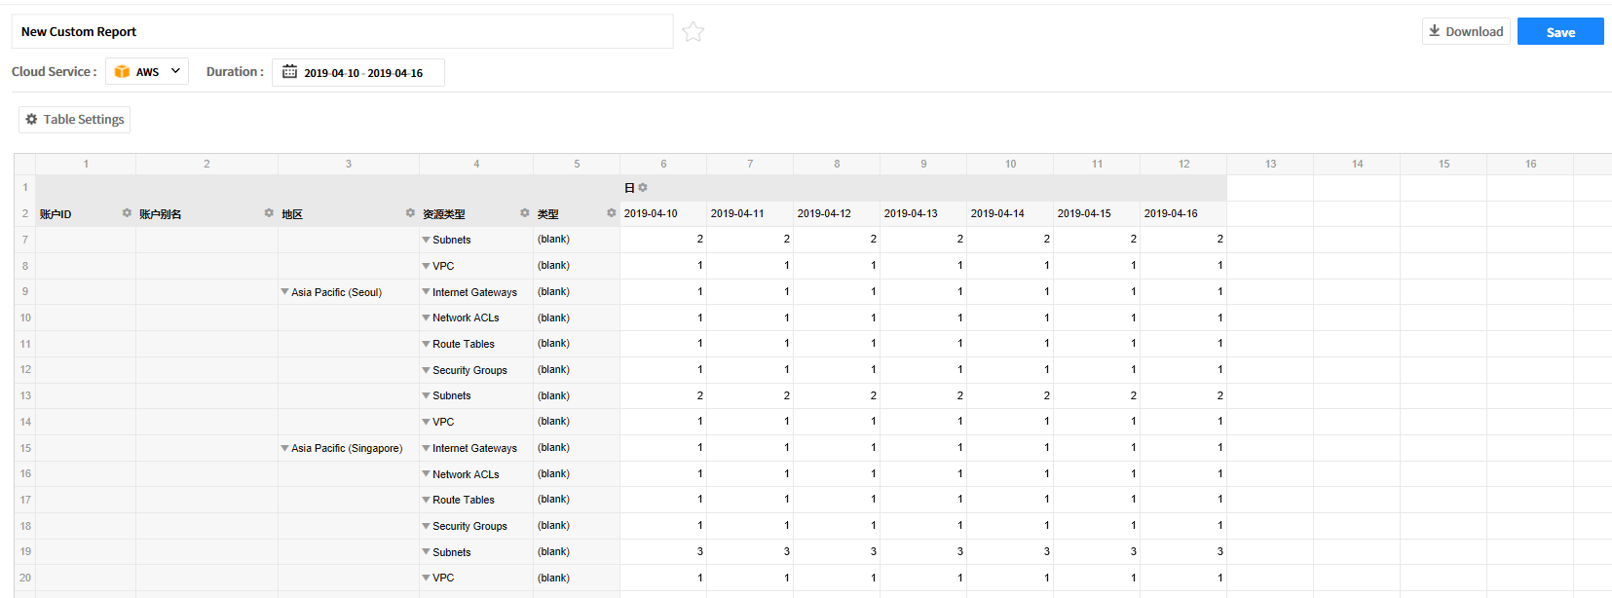Open settings gear for 账户别名 column
Image resolution: width=1612 pixels, height=598 pixels.
(x=269, y=213)
